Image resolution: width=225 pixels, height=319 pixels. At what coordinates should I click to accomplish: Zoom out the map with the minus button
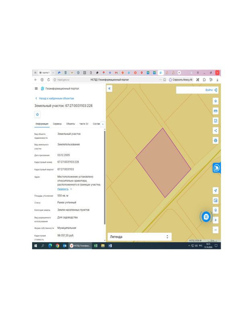tap(215, 230)
